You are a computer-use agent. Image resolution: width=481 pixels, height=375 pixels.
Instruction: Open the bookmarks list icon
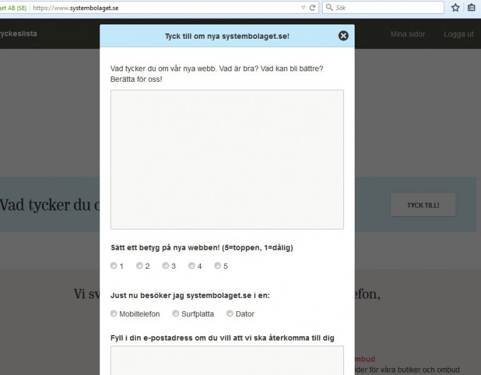(472, 7)
